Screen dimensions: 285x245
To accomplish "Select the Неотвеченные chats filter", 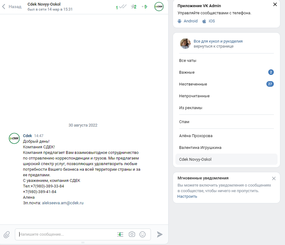I will click(226, 84).
